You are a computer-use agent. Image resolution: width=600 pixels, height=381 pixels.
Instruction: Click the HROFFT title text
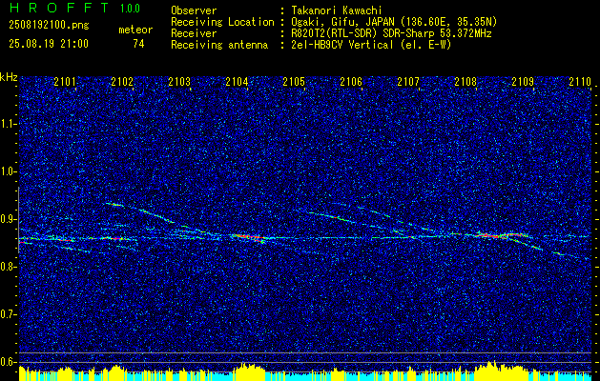[x=59, y=8]
